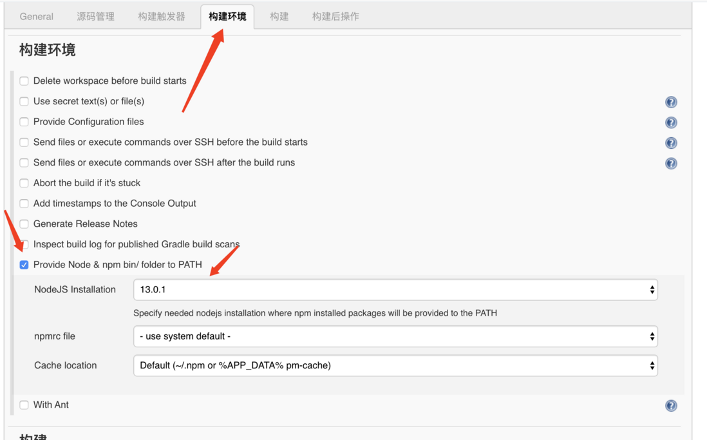Tick Provide Configuration files checkbox

click(24, 122)
